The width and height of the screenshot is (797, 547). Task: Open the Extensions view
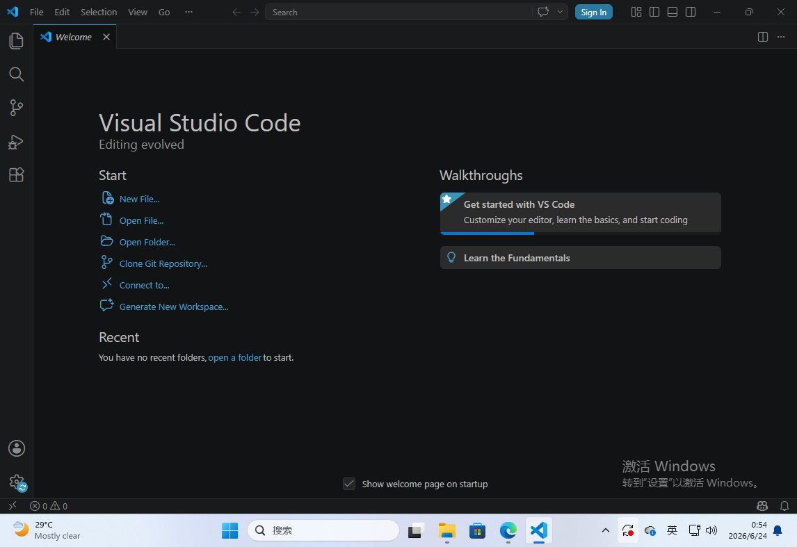coord(16,174)
